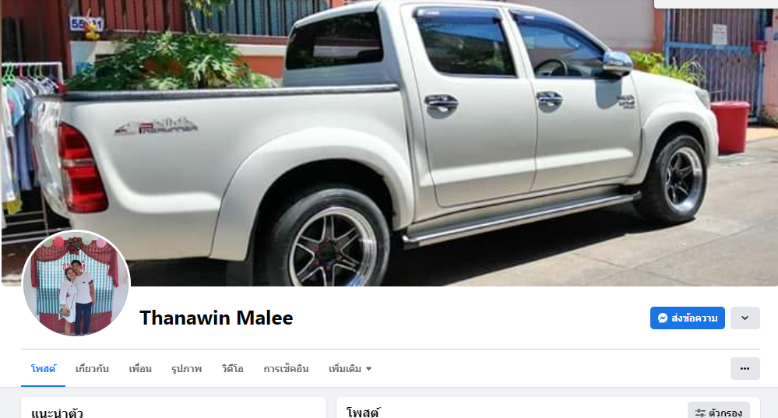Click the โพสต์ heading in posts panel

click(363, 413)
